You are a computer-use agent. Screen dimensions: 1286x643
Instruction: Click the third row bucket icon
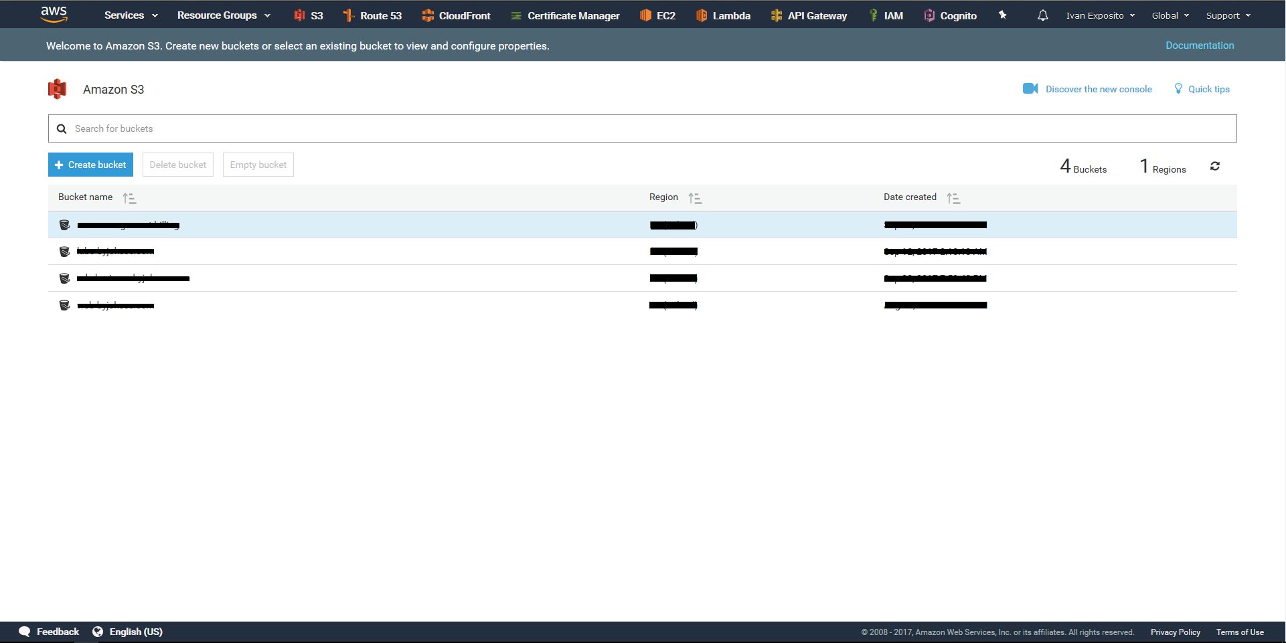64,278
